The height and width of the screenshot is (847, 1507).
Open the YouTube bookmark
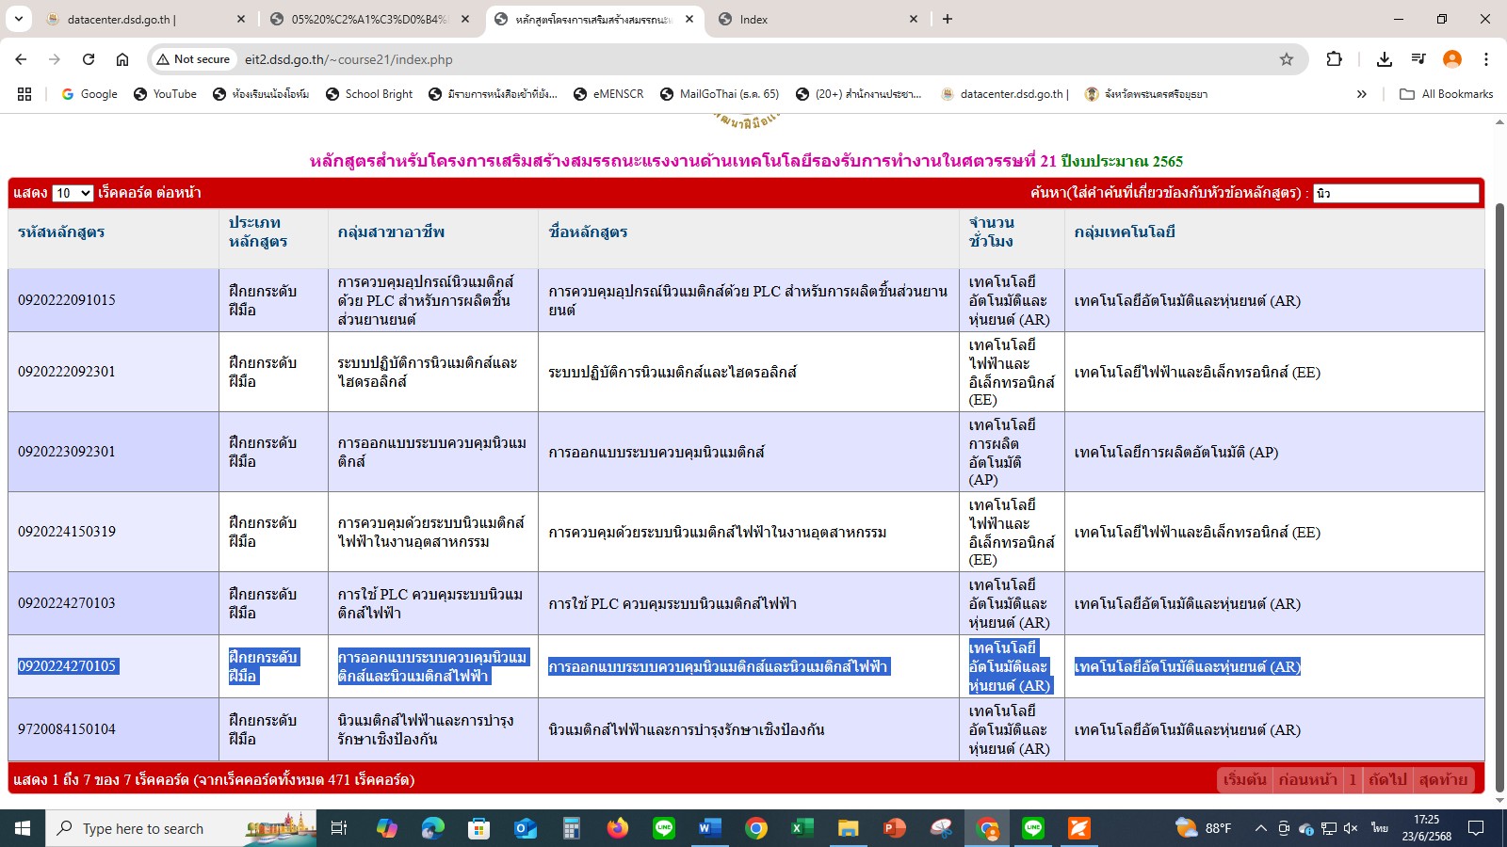click(166, 94)
